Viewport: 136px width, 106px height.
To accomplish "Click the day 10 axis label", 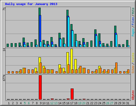I will 44,103.
